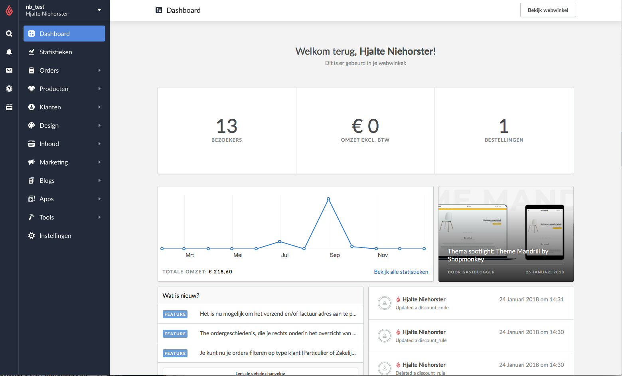Click the Producten t-shirt icon

[x=32, y=89]
